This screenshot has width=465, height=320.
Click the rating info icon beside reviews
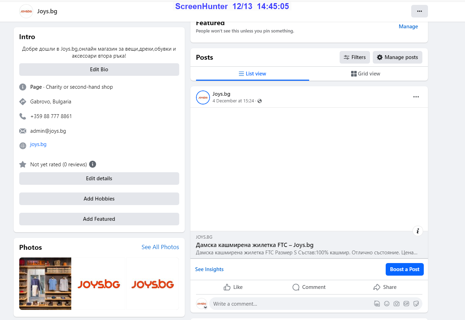93,164
